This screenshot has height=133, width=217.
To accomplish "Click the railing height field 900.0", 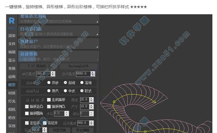I will pos(83,123).
